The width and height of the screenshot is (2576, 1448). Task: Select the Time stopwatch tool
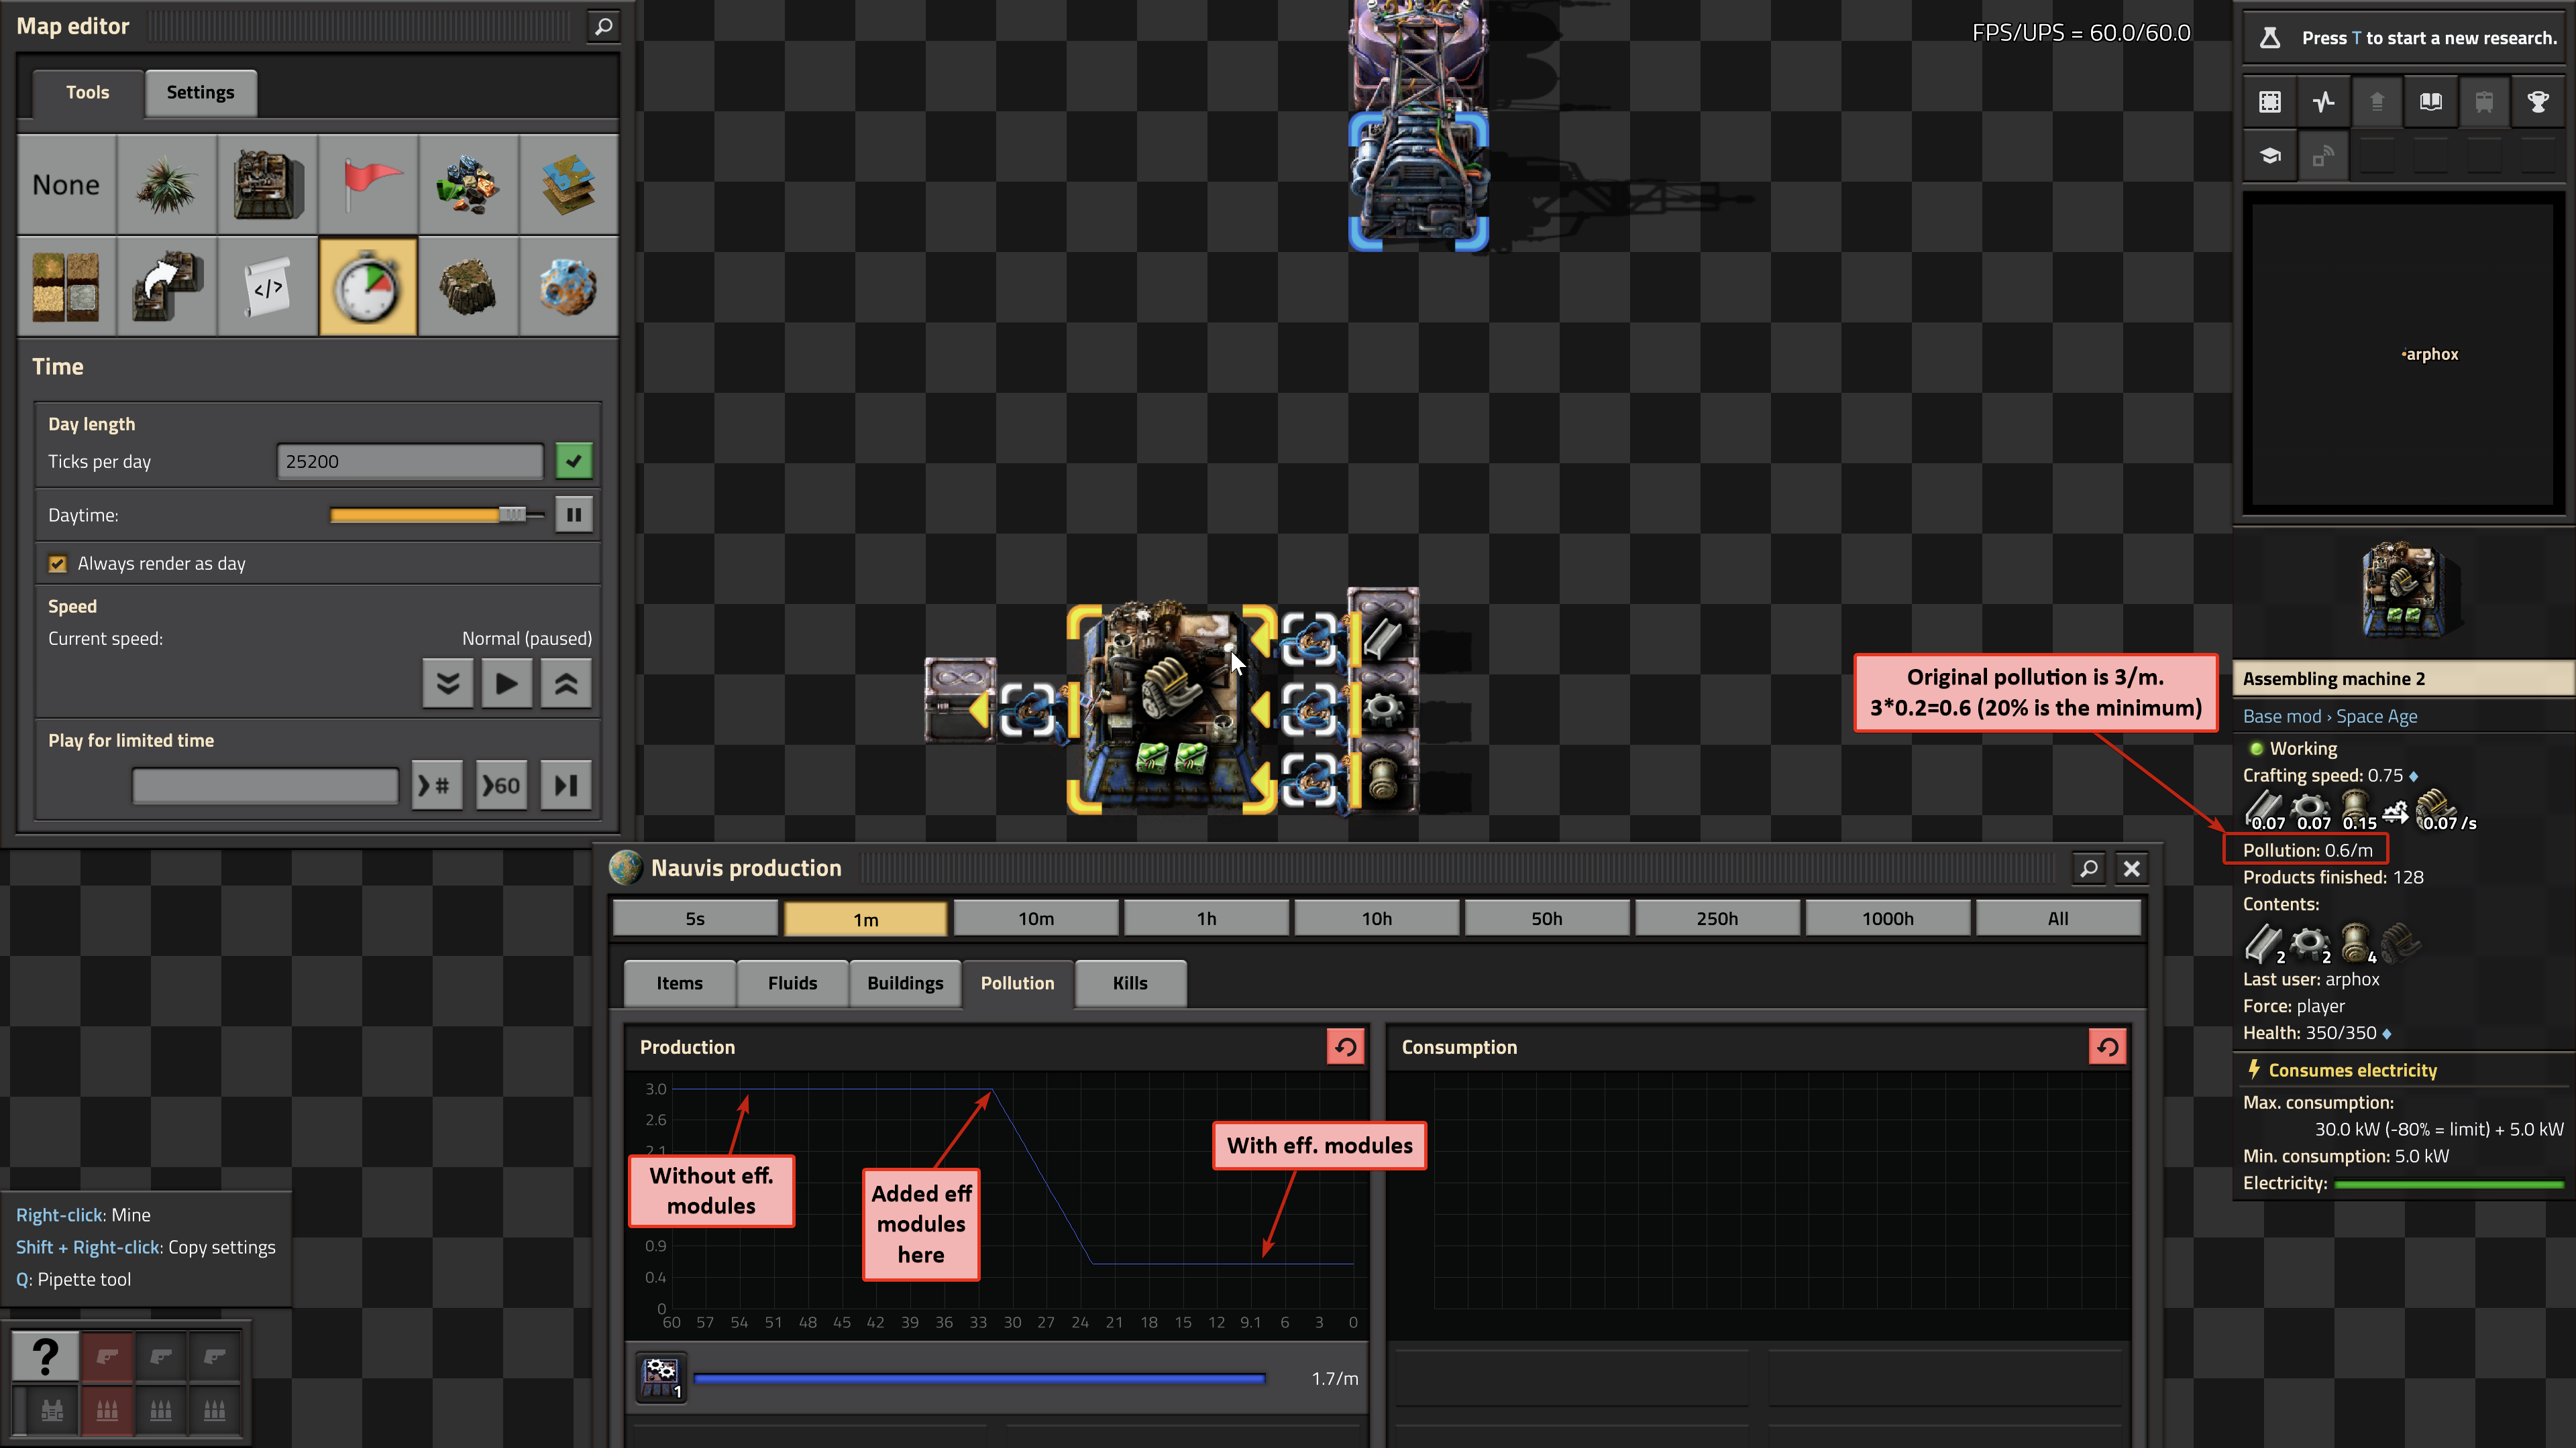coord(367,287)
